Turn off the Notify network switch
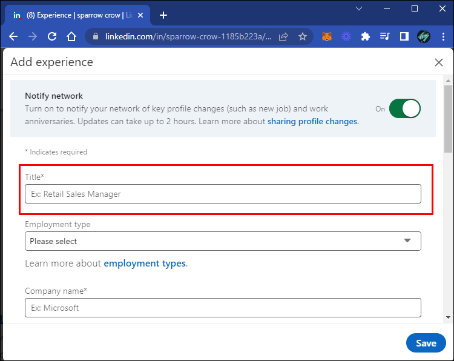The image size is (454, 361). point(404,109)
